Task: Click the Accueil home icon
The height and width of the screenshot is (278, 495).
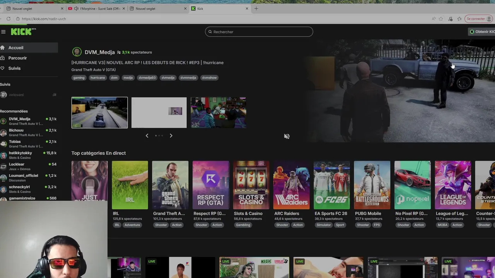Action: click(x=3, y=47)
